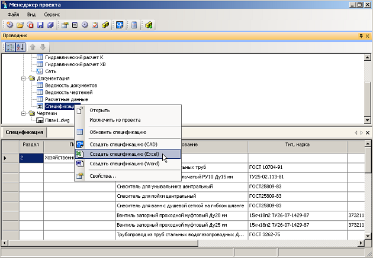Select cell ТУ25-02.113-81
Screen dimensions: 373x258
click(297, 177)
